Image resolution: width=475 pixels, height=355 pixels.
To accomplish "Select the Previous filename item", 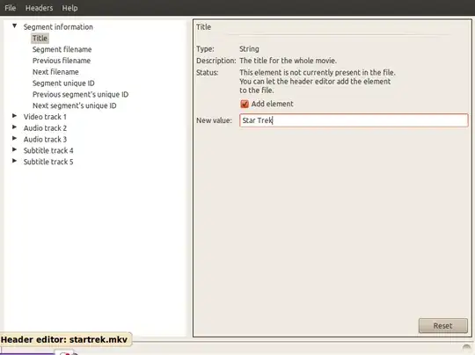I will pyautogui.click(x=62, y=61).
